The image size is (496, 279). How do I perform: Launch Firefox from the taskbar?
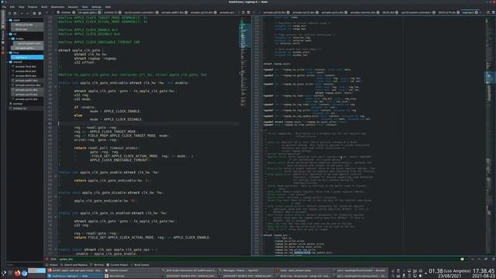tap(17, 273)
